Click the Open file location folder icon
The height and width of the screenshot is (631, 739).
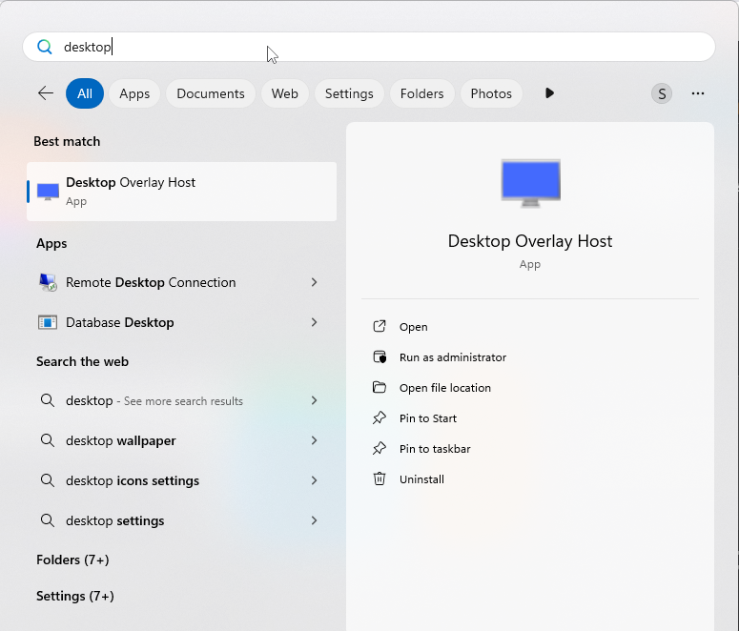tap(380, 387)
